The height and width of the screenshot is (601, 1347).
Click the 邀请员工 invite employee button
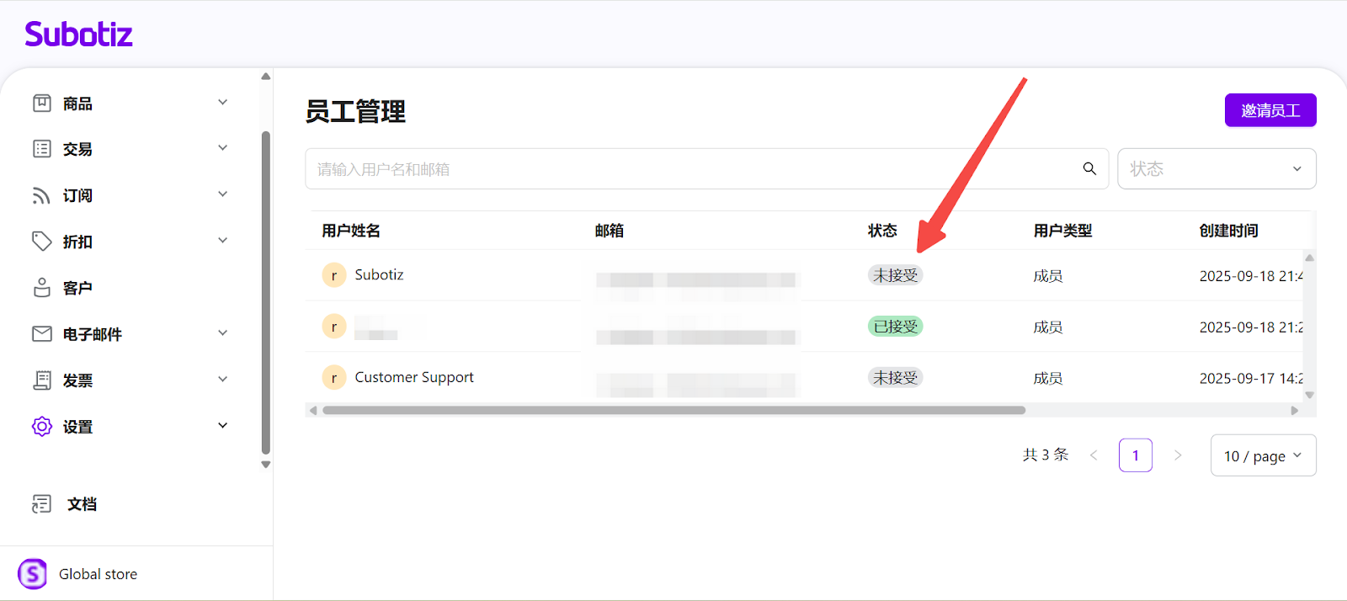click(x=1270, y=110)
